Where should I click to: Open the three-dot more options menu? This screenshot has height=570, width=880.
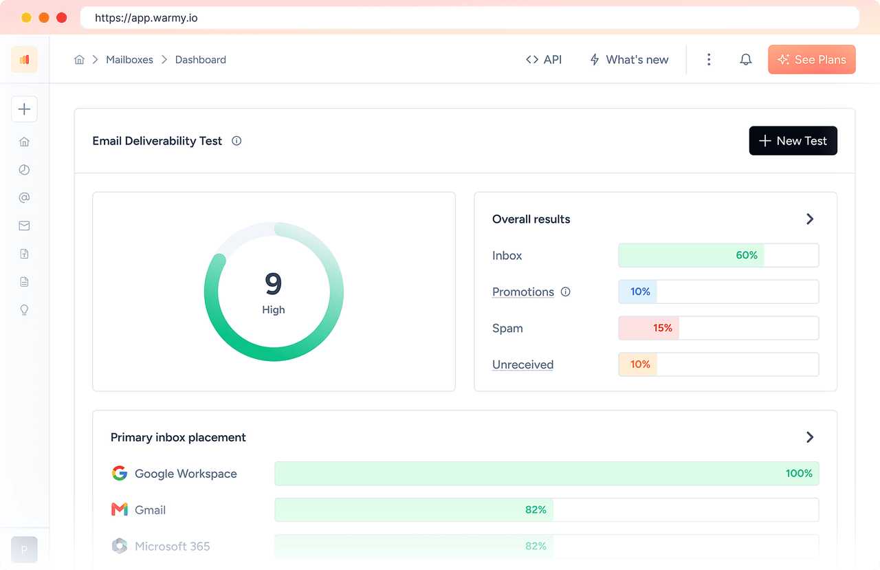[709, 60]
